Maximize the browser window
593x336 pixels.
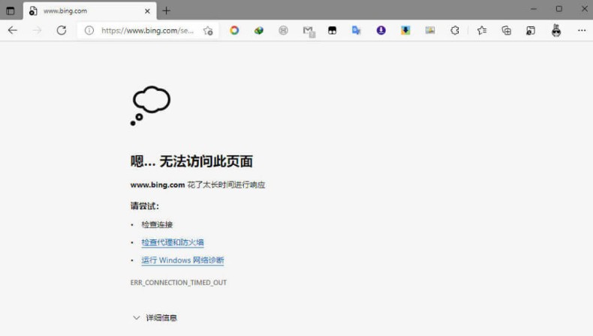559,9
